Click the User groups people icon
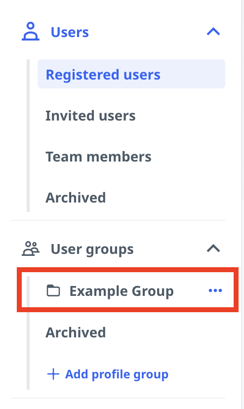This screenshot has height=409, width=244. (x=31, y=248)
